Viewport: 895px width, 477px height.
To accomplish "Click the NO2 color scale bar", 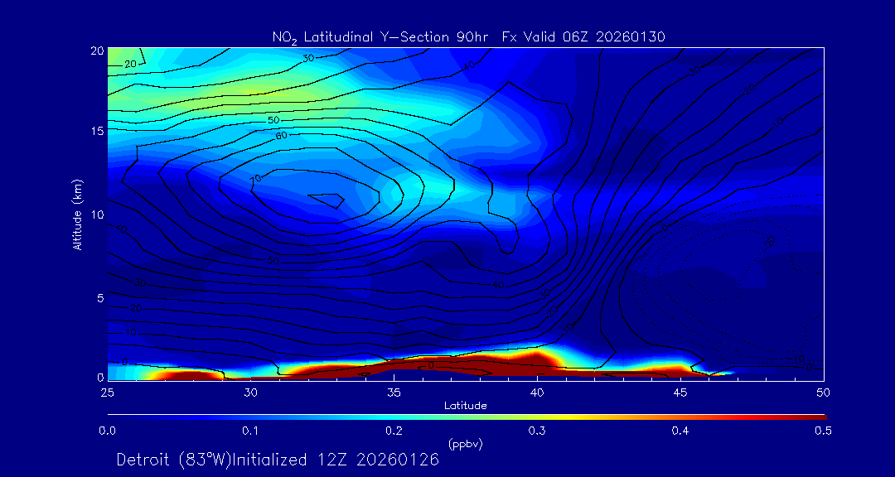I will tap(467, 417).
